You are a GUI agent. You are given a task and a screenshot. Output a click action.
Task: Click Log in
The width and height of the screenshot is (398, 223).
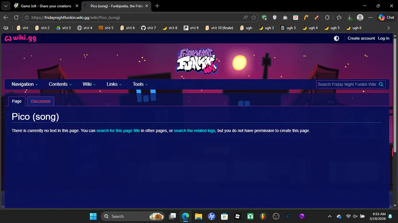coord(383,38)
